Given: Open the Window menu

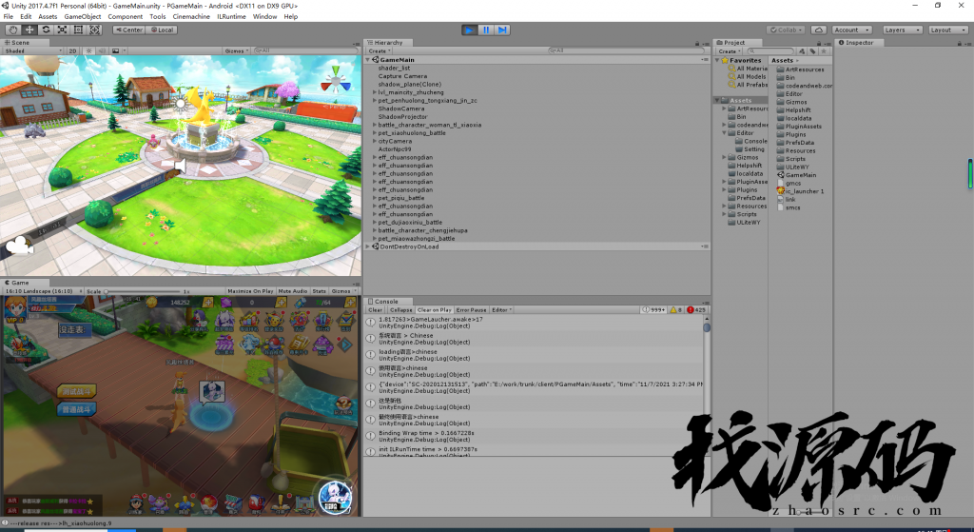Looking at the screenshot, I should pyautogui.click(x=264, y=17).
